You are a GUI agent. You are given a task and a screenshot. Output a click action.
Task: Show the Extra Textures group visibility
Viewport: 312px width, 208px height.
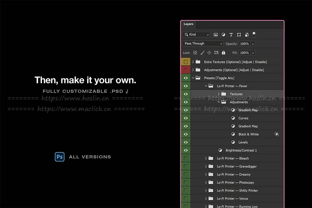pyautogui.click(x=186, y=62)
